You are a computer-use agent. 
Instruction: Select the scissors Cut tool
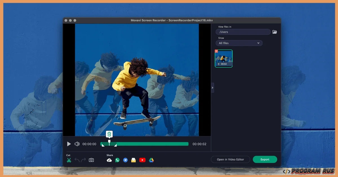pyautogui.click(x=69, y=160)
